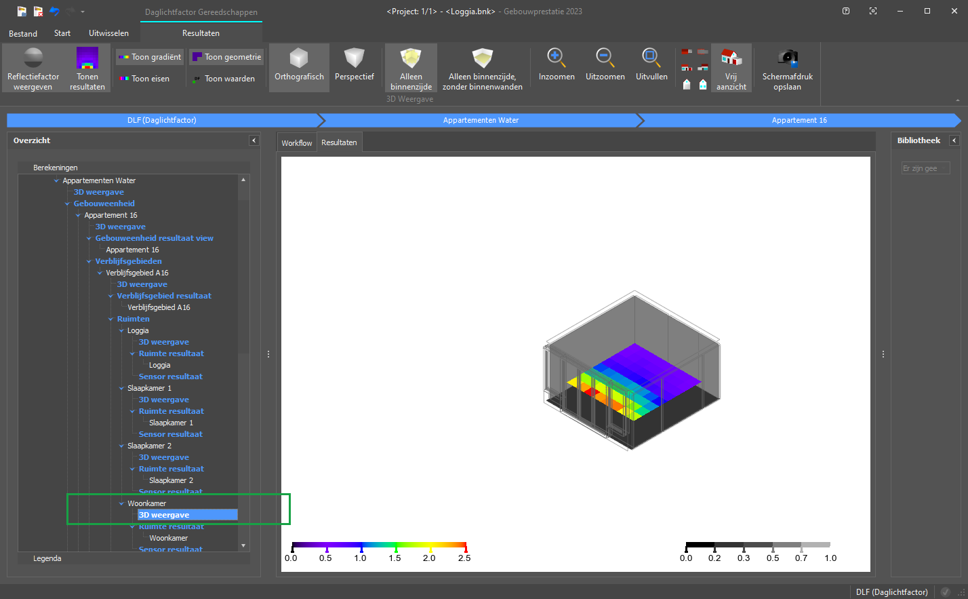Click the undo arrow in title bar

[x=54, y=12]
